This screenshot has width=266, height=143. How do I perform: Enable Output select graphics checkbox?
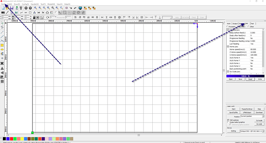228,122
